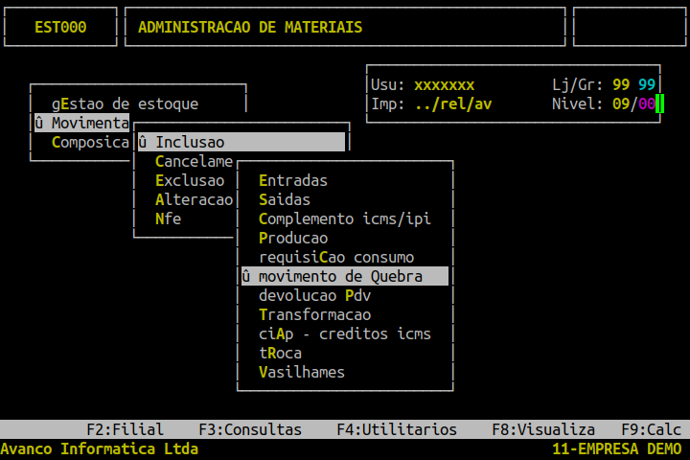The image size is (690, 460).
Task: Click the green cursor after Nivel field
Action: [x=659, y=103]
